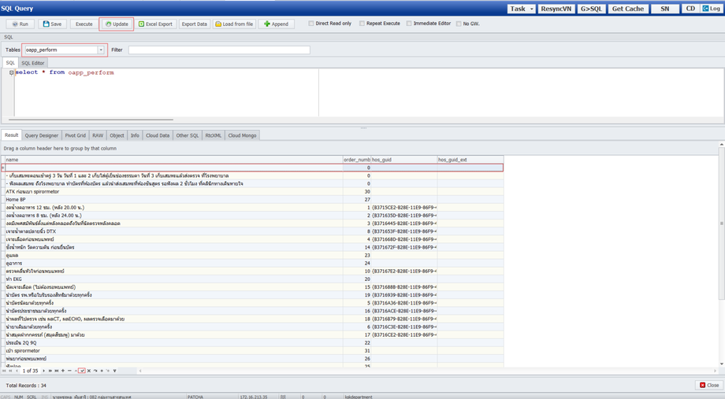
Task: Toggle Repeat Execute checkbox
Action: pos(362,24)
